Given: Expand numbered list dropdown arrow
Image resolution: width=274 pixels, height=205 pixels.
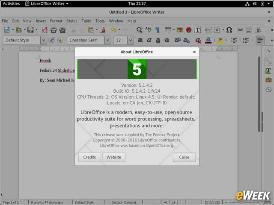Looking at the screenshot, I should pyautogui.click(x=252, y=40).
